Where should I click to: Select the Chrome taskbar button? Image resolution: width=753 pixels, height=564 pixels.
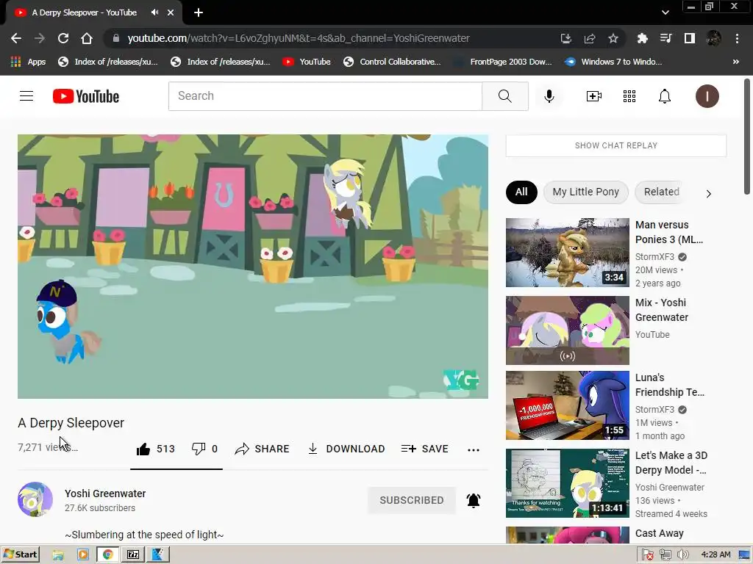[107, 555]
